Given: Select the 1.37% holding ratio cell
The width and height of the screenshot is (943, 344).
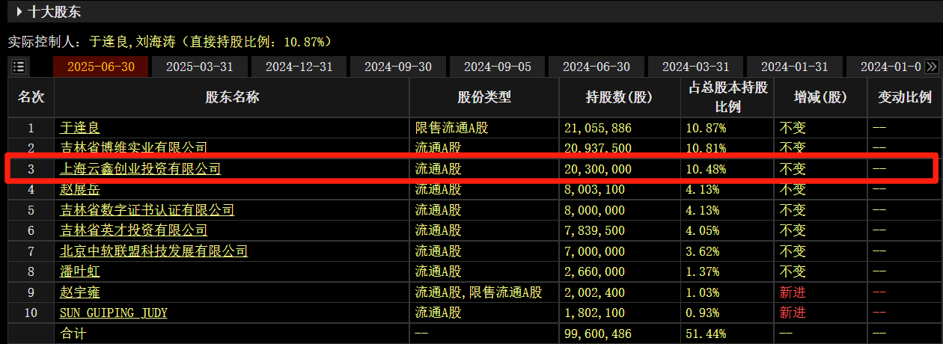Looking at the screenshot, I should [x=703, y=271].
